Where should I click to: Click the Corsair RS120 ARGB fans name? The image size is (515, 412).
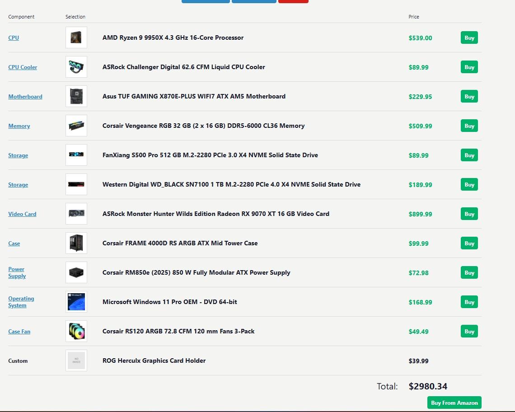[x=178, y=331]
